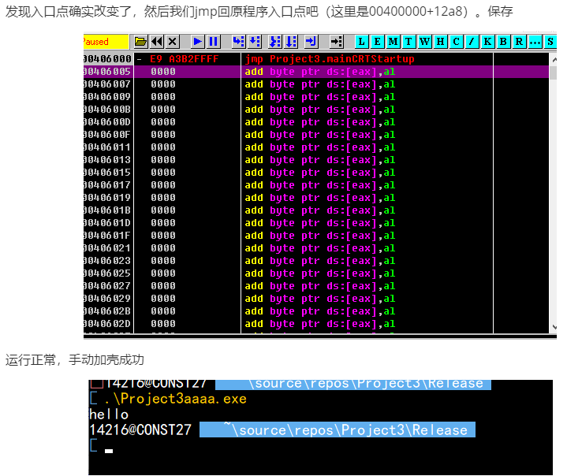Open Patches window with slash button

click(472, 42)
